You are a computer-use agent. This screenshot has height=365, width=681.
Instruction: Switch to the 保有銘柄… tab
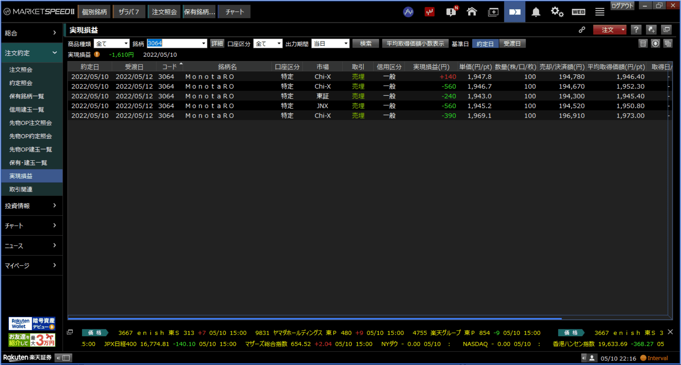point(199,12)
